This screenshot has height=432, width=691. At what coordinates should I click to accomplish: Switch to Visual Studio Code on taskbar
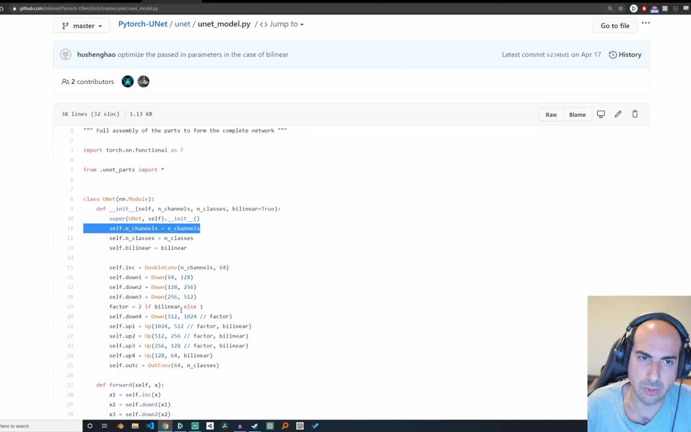(x=150, y=426)
